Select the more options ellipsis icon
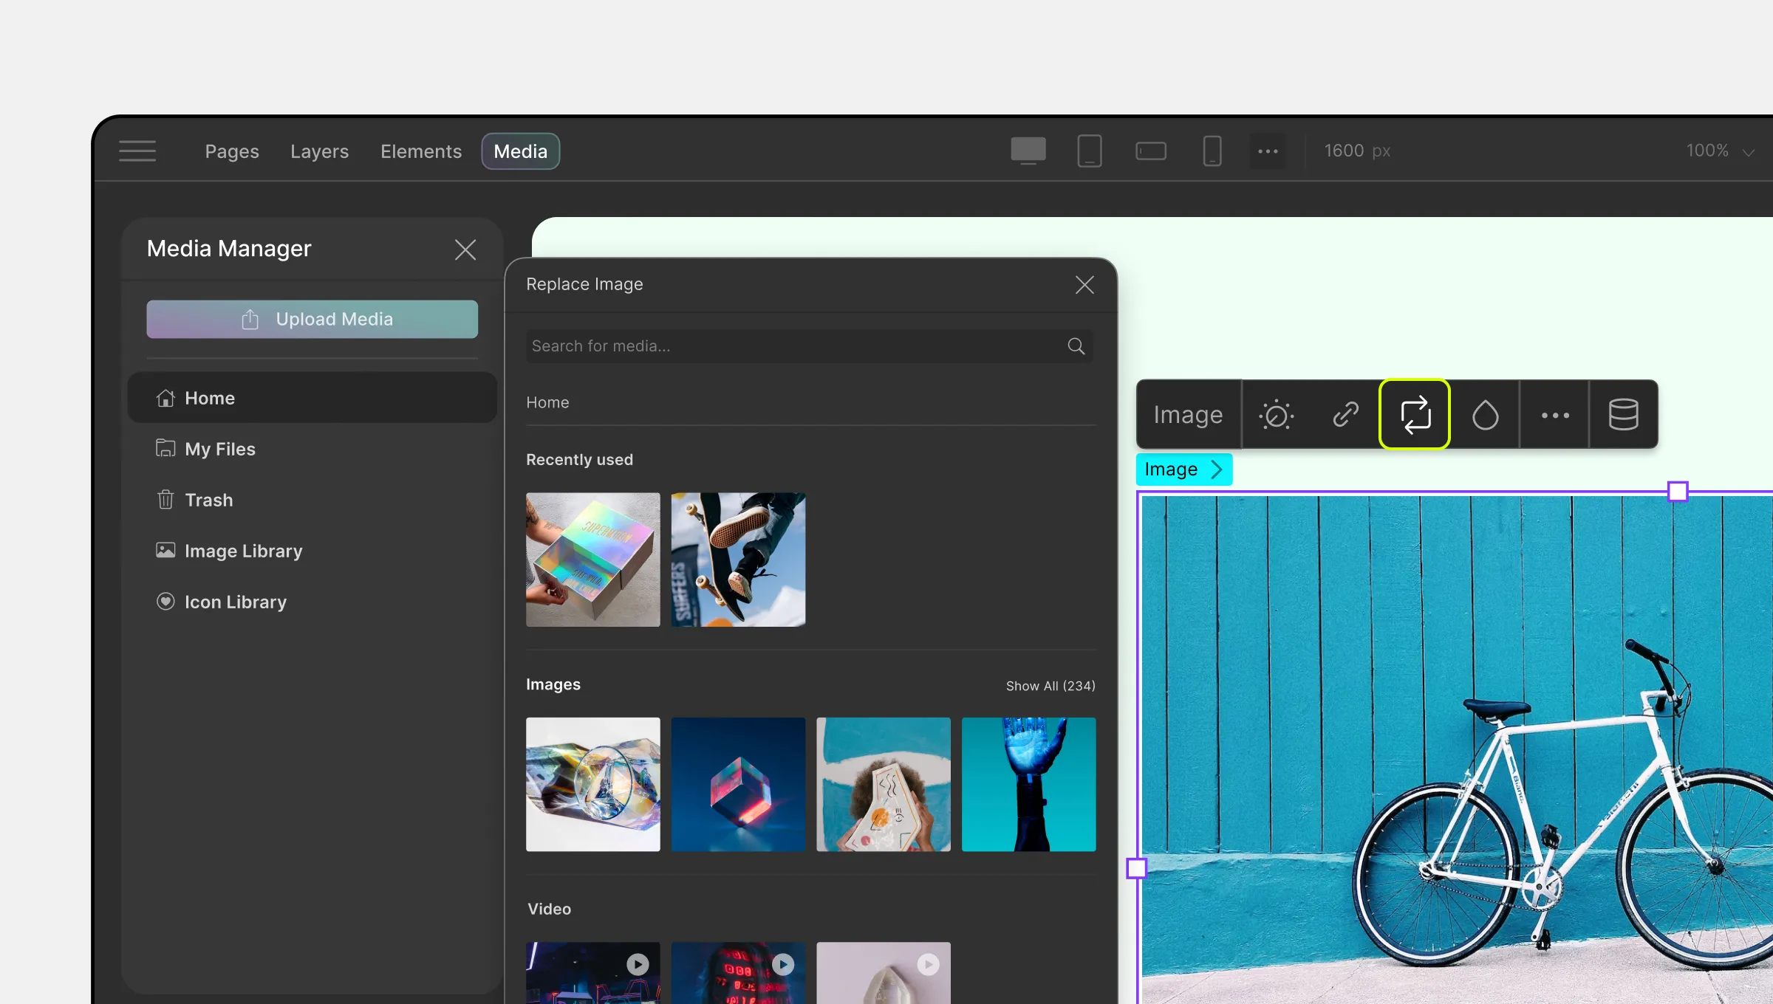1773x1004 pixels. point(1555,413)
